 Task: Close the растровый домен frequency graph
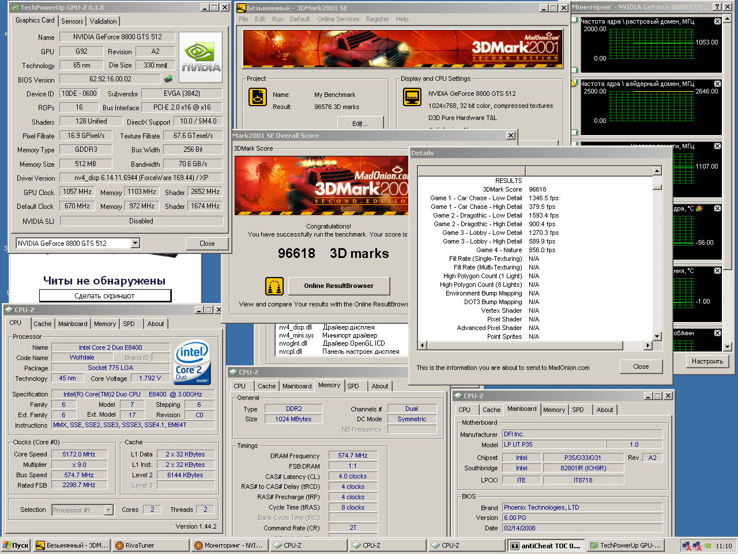click(717, 21)
